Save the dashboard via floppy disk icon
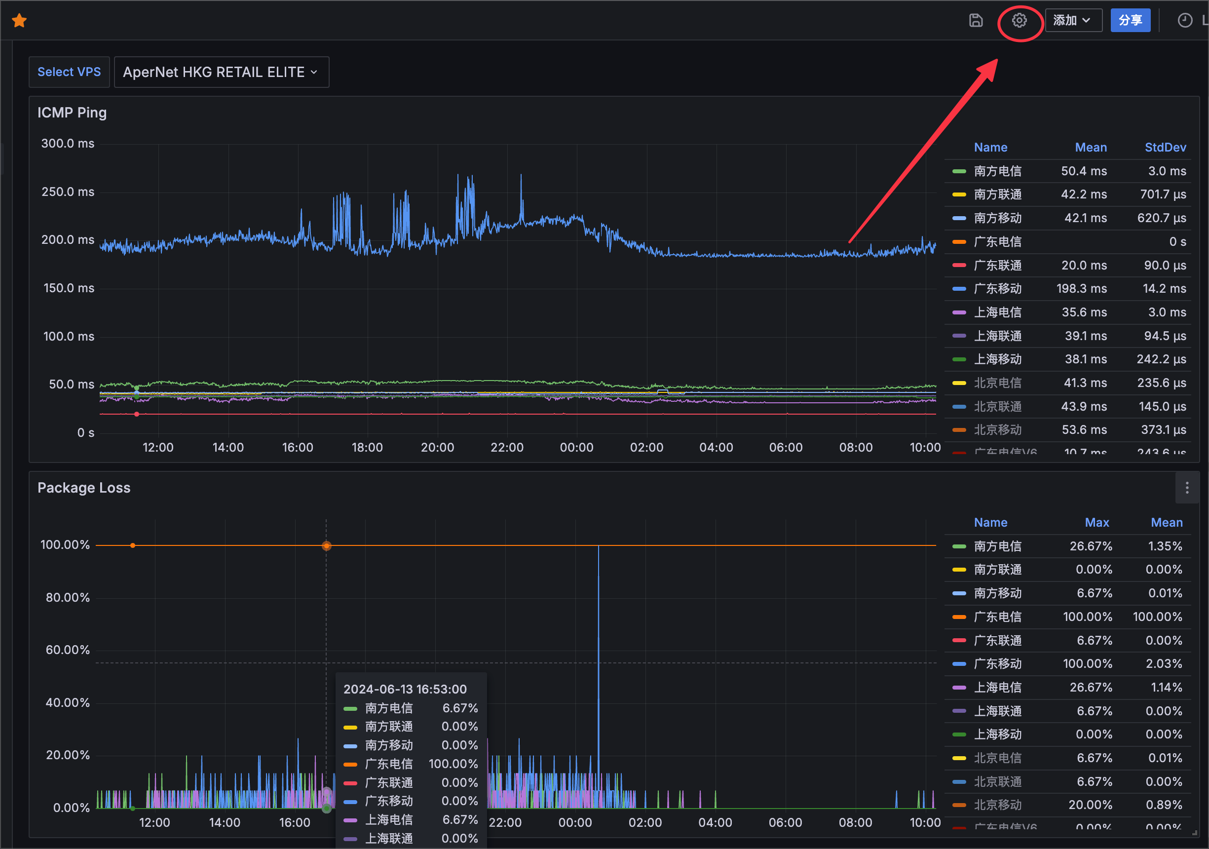Screen dimensions: 1209x849 point(976,21)
